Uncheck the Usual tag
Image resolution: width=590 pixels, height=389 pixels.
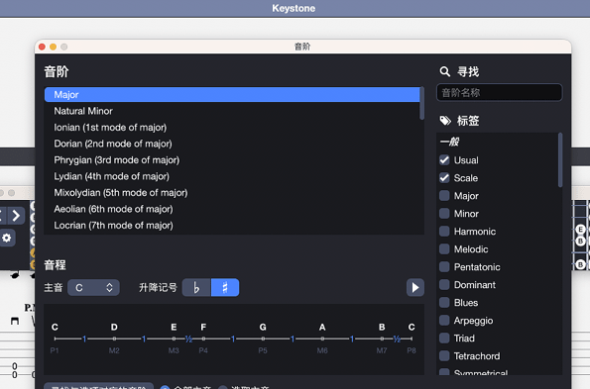click(444, 160)
